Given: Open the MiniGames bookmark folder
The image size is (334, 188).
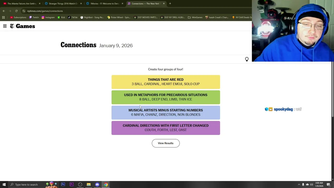Looking at the screenshot, I should (195, 17).
